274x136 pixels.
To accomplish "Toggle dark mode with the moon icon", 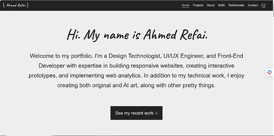I will (264, 5).
